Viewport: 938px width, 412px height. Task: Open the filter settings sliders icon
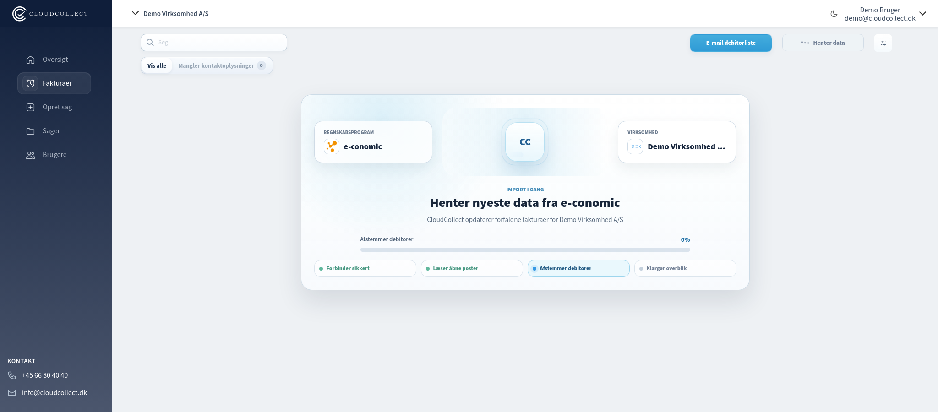click(883, 43)
